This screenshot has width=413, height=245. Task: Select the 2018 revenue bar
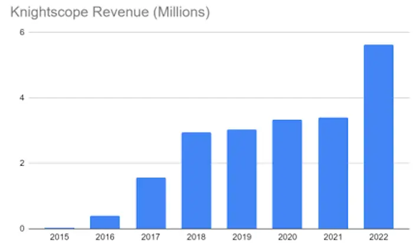(196, 180)
